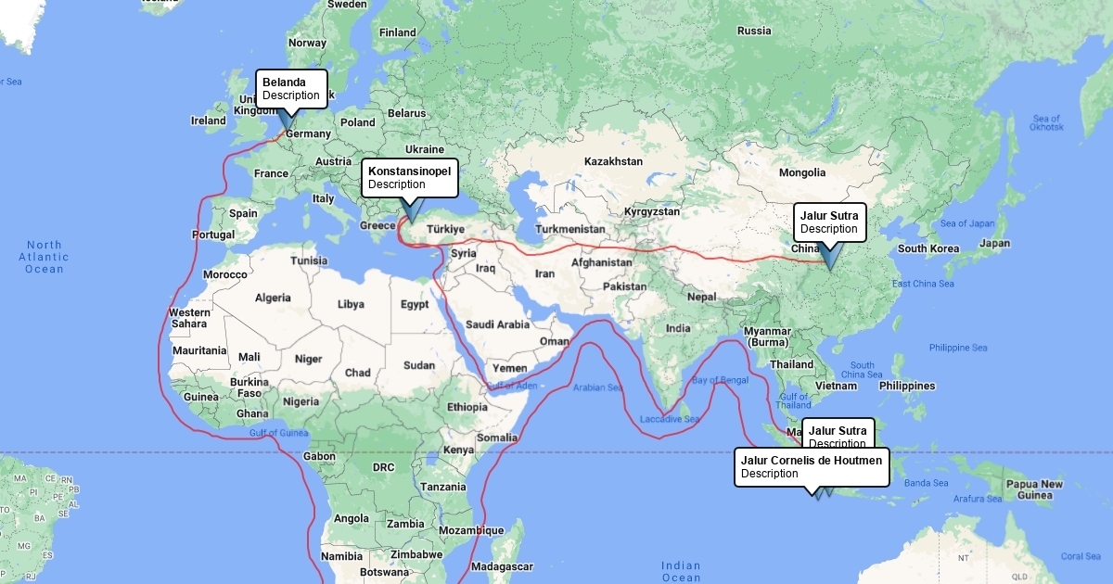Click the Japan country label

994,244
